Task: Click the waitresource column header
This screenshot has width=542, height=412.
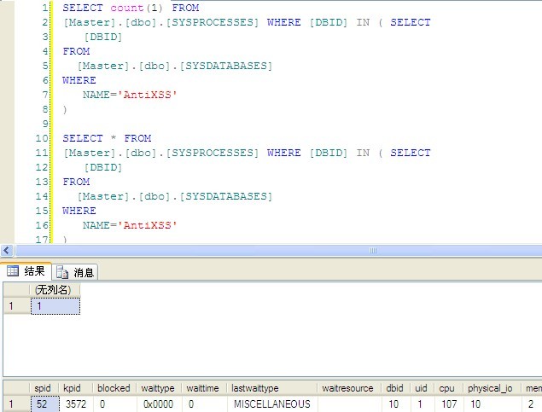Action: (x=349, y=388)
